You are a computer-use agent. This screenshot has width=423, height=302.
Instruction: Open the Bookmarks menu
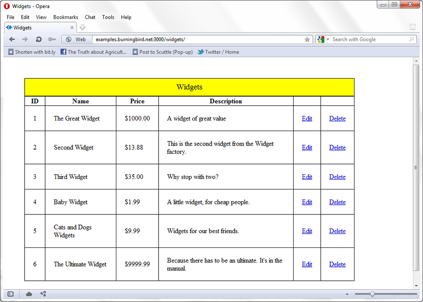[66, 17]
